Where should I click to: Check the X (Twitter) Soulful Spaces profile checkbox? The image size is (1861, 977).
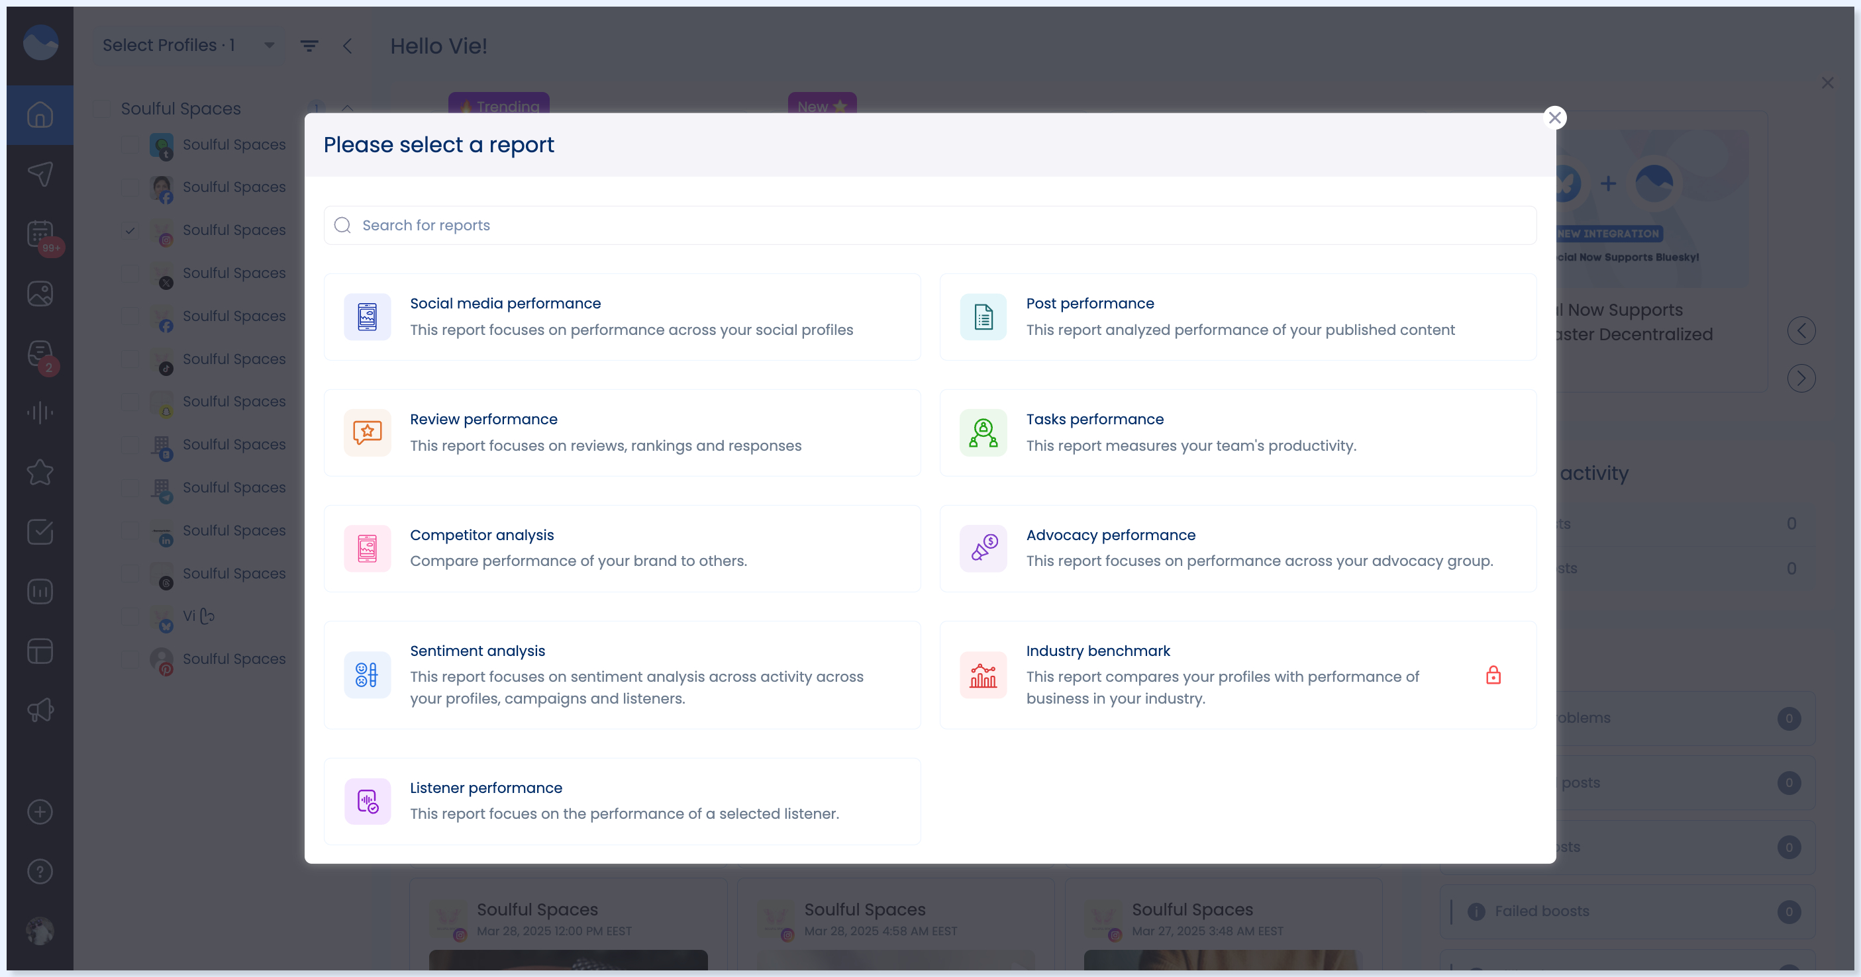tap(130, 273)
